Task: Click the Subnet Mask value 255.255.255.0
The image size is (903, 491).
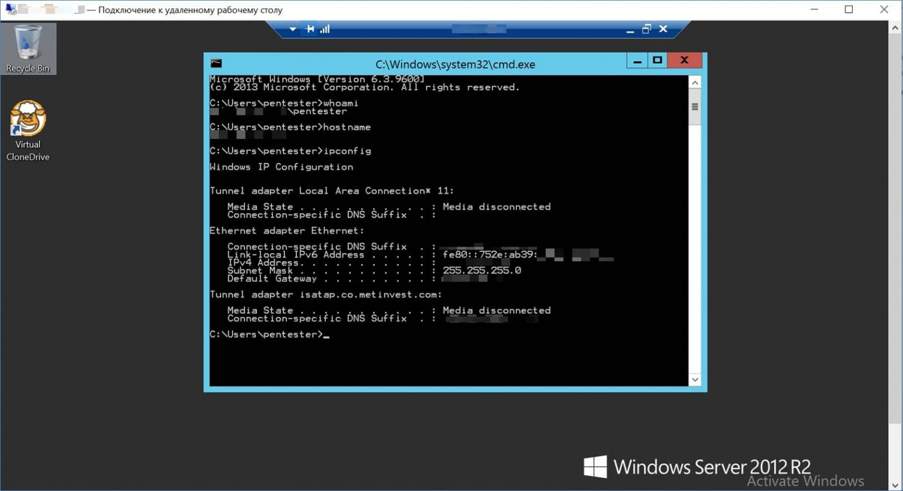Action: pos(482,270)
